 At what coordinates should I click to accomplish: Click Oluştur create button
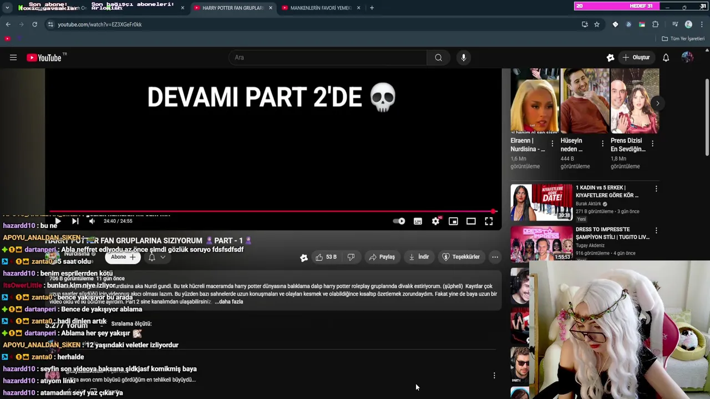pyautogui.click(x=636, y=58)
